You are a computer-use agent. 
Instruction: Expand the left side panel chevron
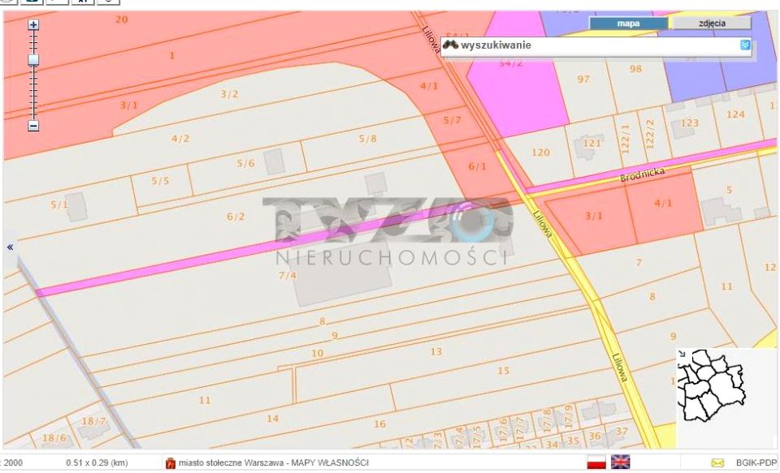pos(11,247)
